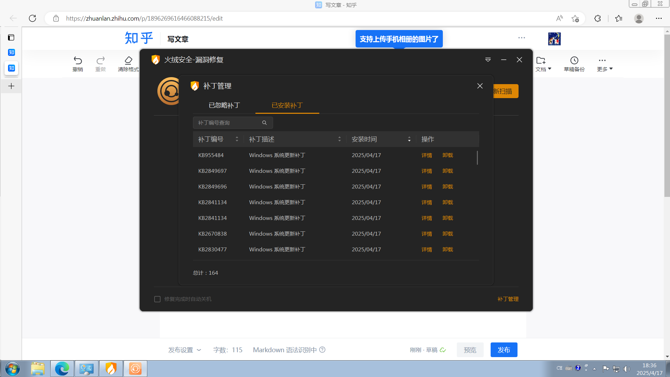Open 草稿备份 draft backup via its clock icon
The width and height of the screenshot is (670, 377).
click(574, 64)
